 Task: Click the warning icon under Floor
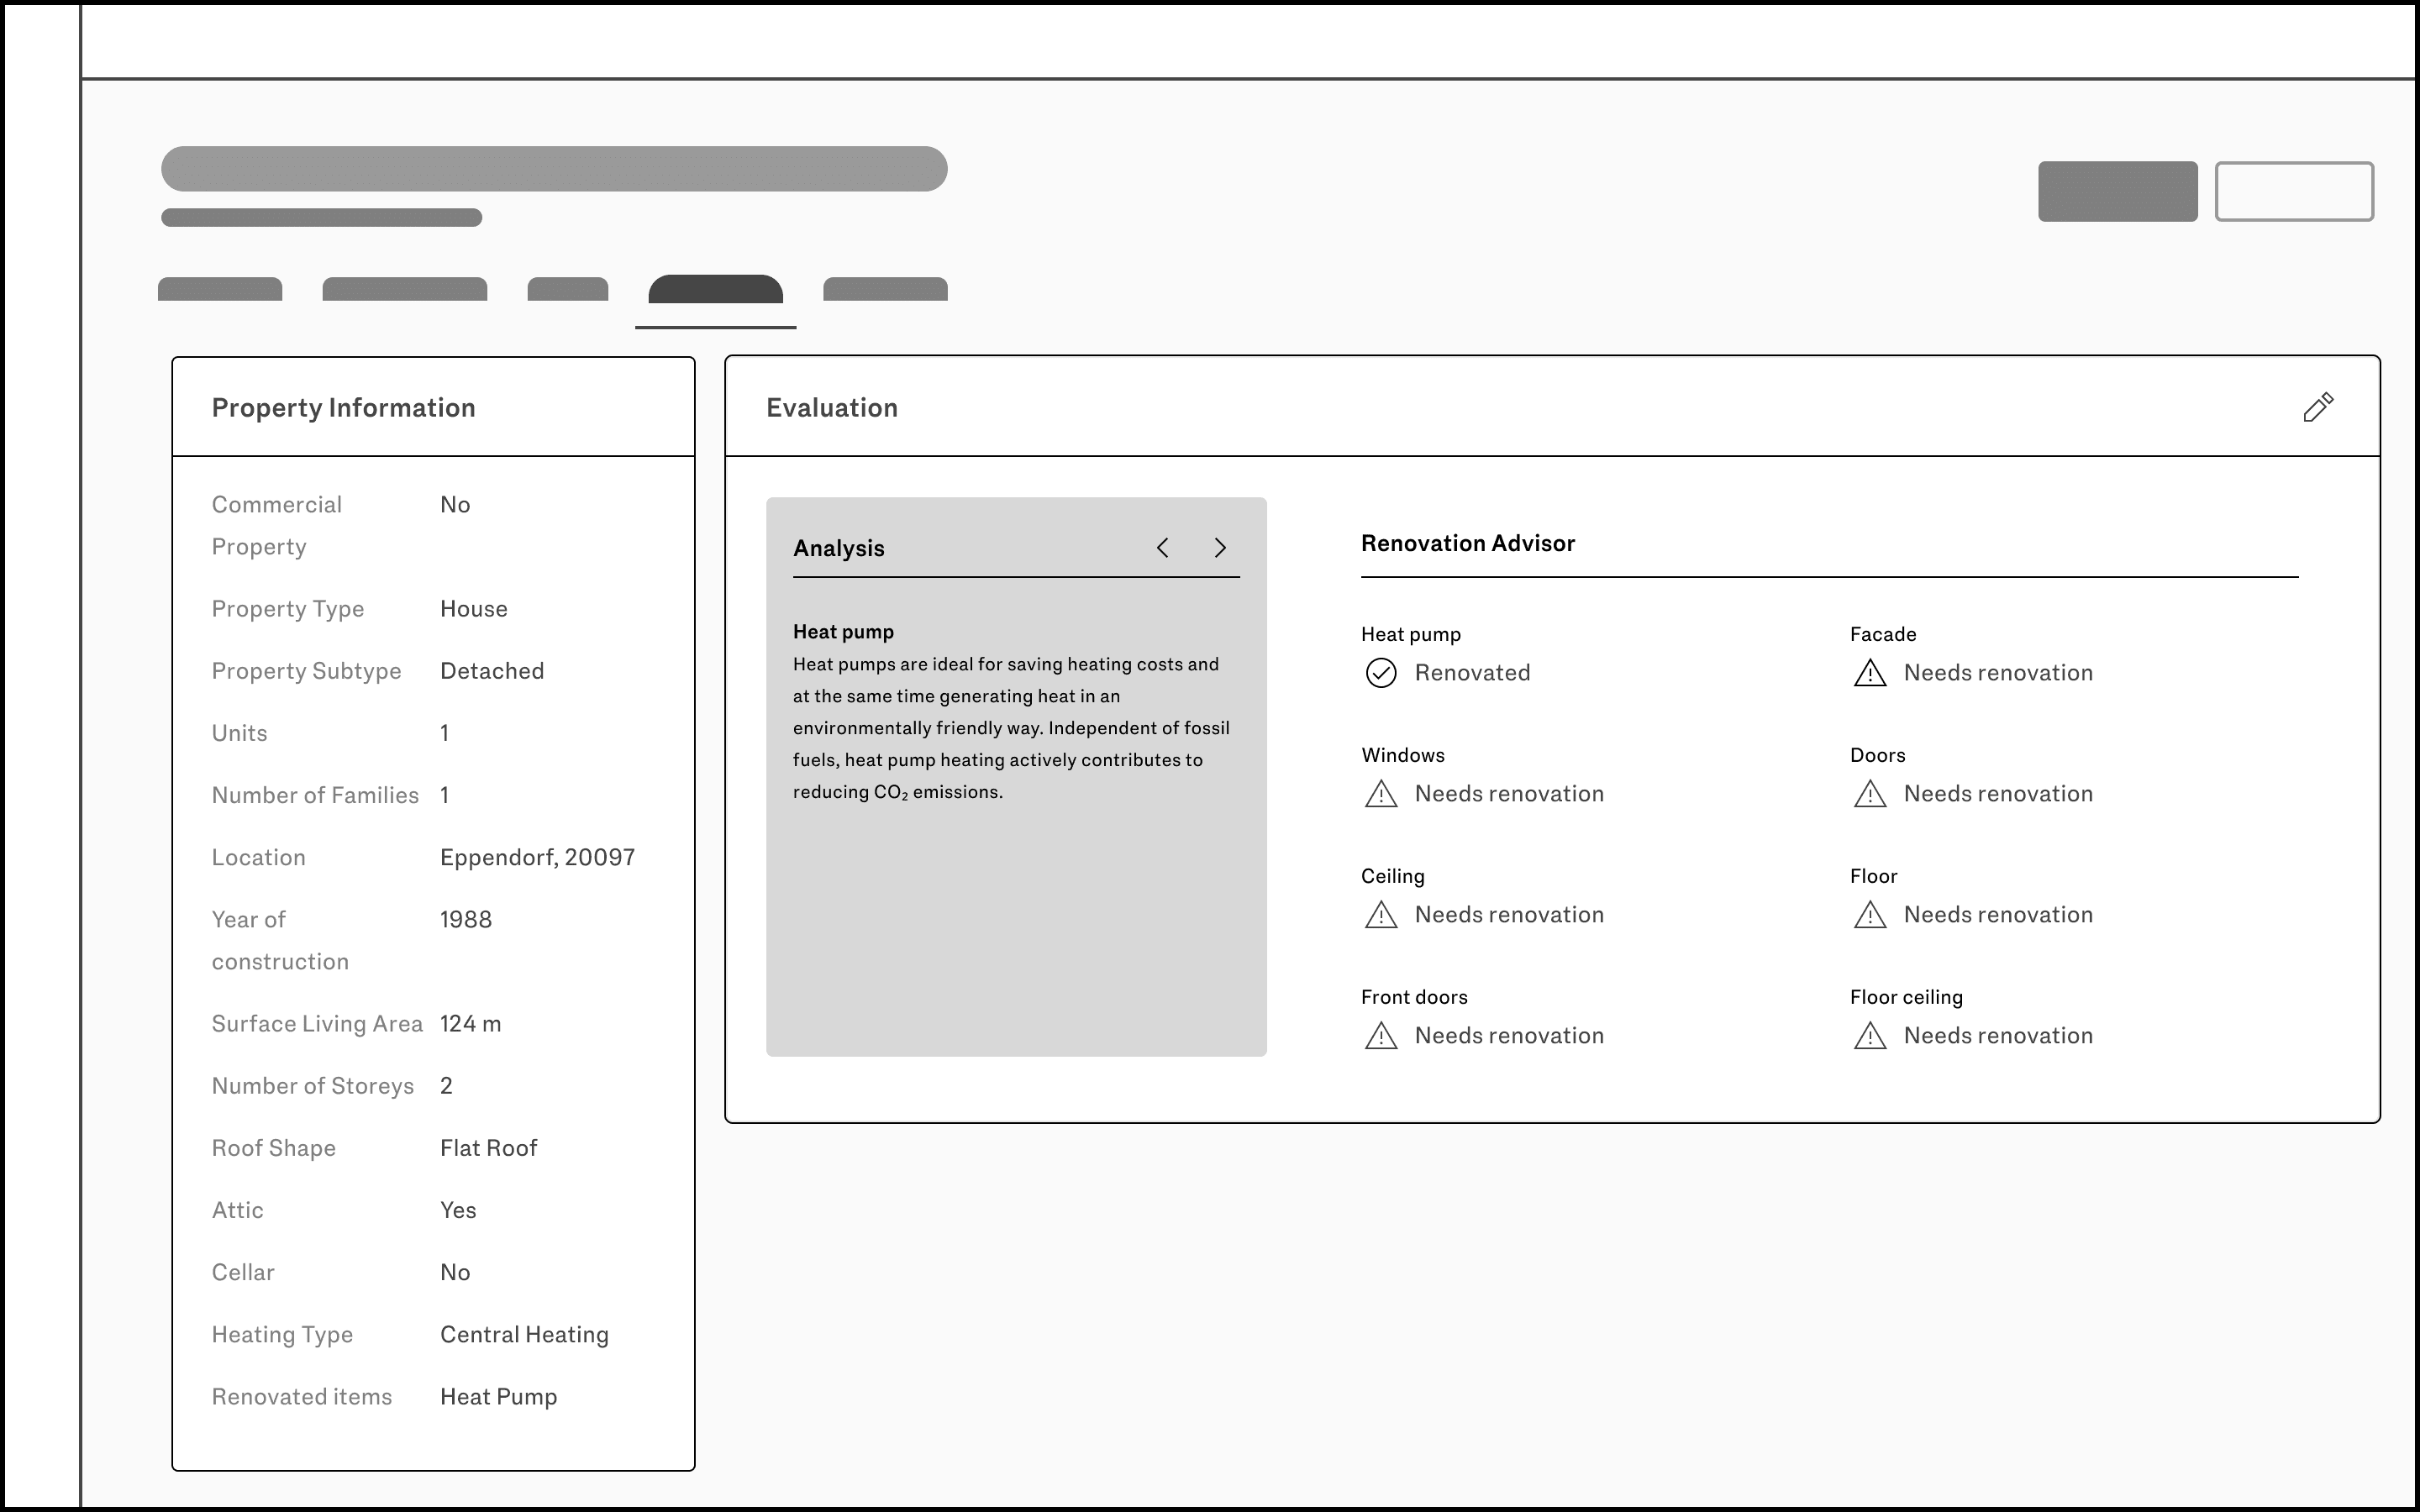[x=1870, y=915]
